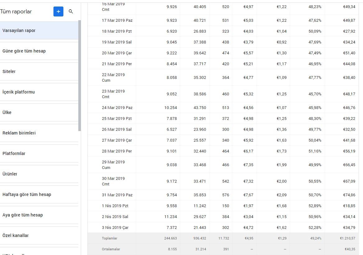Image resolution: width=363 pixels, height=255 pixels.
Task: Open Güne göre tüm hesap report
Action: (x=39, y=51)
